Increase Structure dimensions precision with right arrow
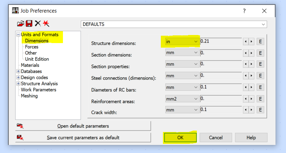Image resolution: width=286 pixels, height=153 pixels. point(251,42)
